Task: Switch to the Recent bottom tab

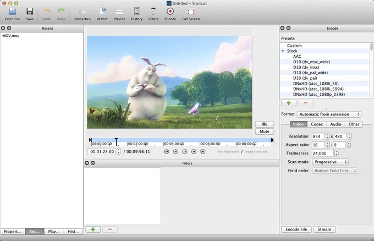Action: [x=34, y=232]
